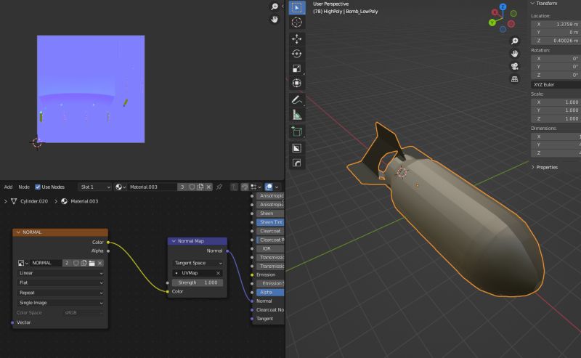Open the NORMAL image browse dropdown
Screen dimensions: 581x358
click(23, 263)
